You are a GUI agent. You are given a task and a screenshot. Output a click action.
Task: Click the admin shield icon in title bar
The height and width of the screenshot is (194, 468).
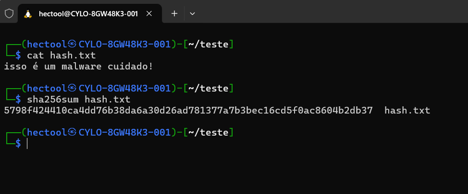[9, 14]
